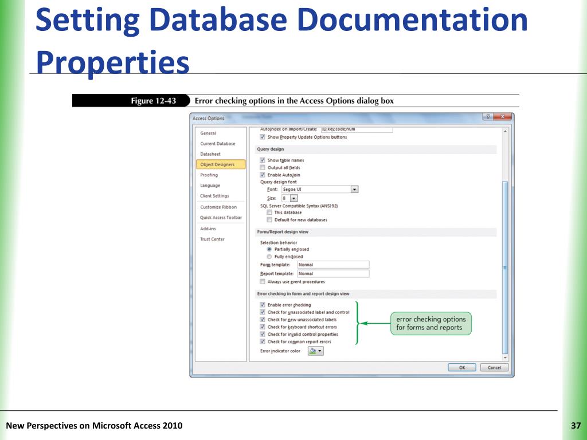Viewport: 587px width, 440px height.
Task: Click the Cancel button
Action: [494, 367]
